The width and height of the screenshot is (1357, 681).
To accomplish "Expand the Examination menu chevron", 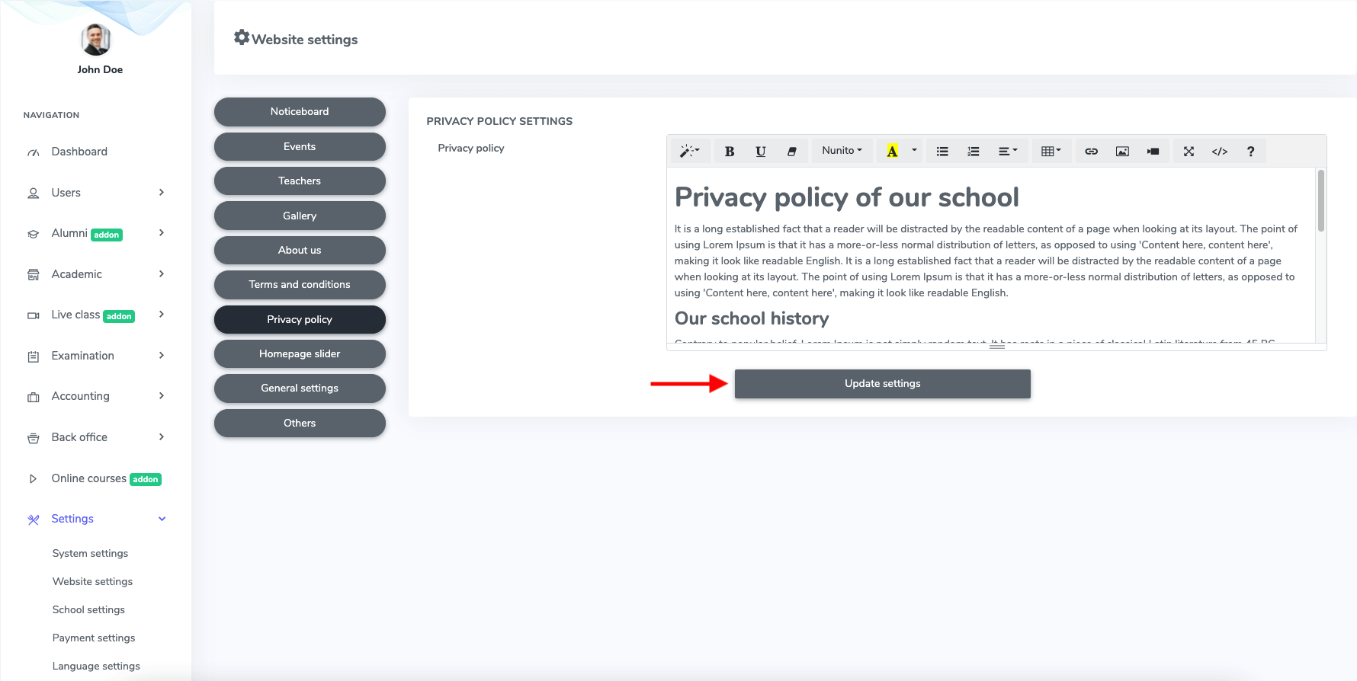I will (x=162, y=356).
